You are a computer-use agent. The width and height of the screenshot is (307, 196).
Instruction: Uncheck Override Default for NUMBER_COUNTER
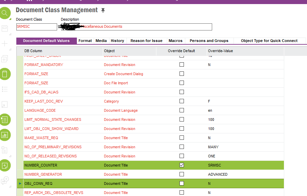pyautogui.click(x=182, y=165)
